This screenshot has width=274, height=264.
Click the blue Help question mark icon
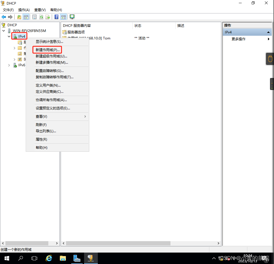(56, 17)
